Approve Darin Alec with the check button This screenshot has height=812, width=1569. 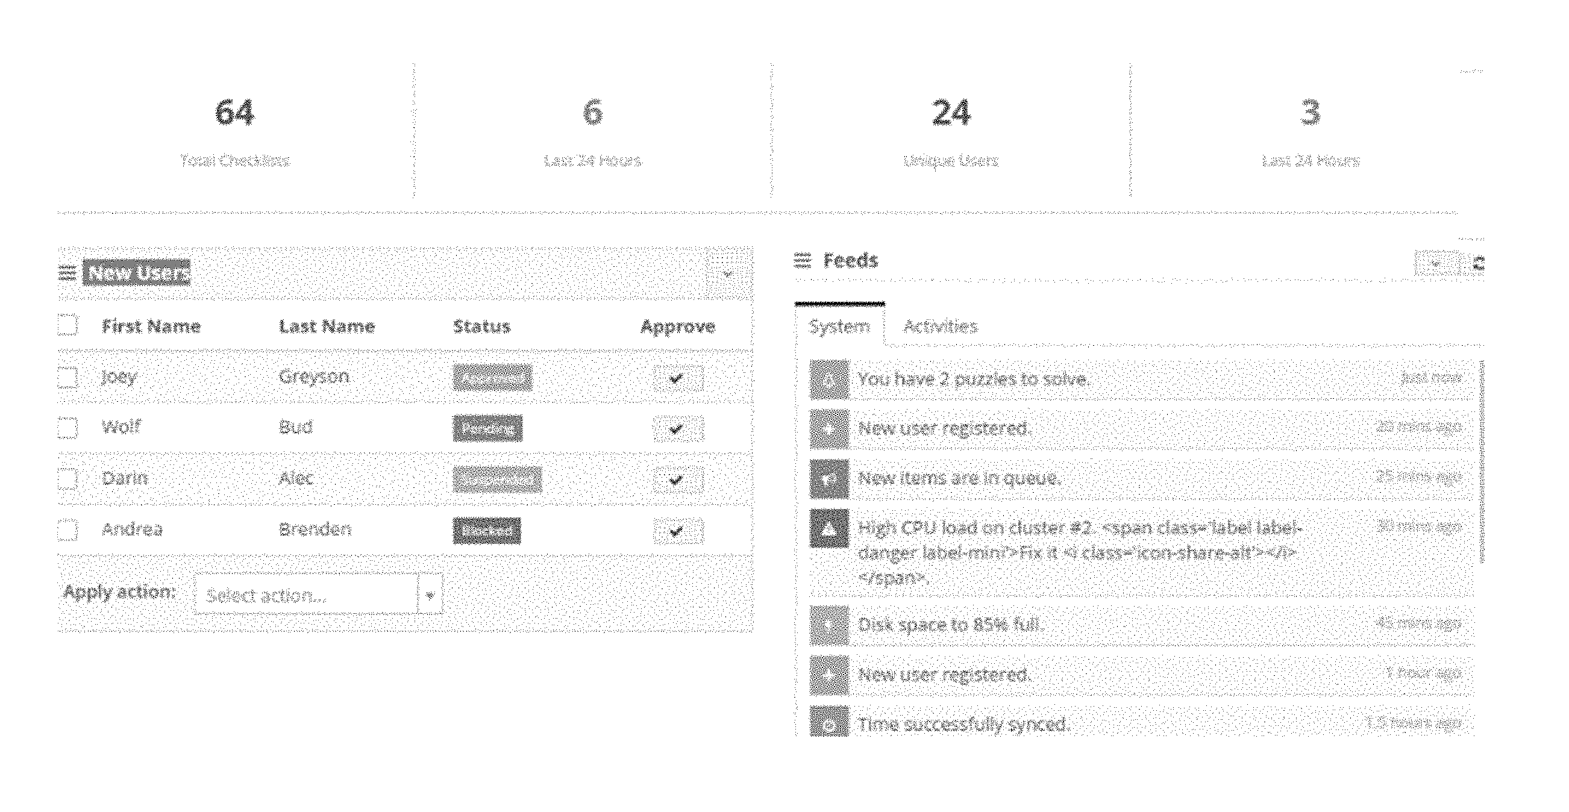(x=677, y=479)
